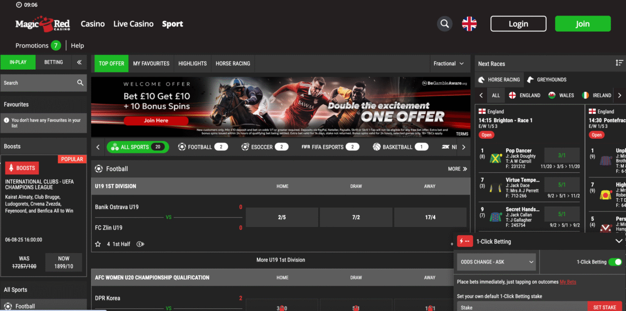Click the cash-out icon beside 1st Half
This screenshot has height=311, width=626.
coord(140,244)
